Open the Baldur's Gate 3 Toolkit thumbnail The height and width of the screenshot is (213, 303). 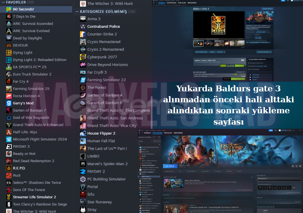coord(174,183)
